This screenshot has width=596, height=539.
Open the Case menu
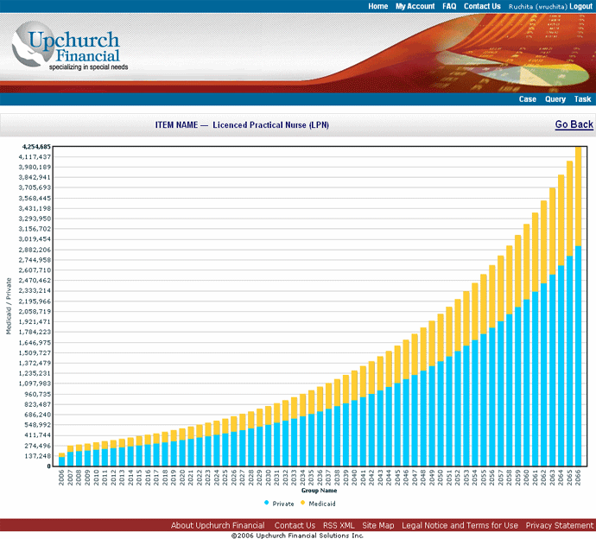[527, 99]
